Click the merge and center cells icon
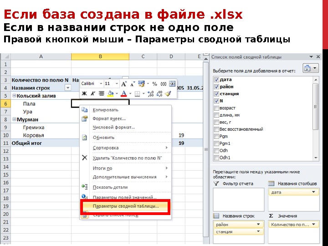The image size is (328, 246). [x=172, y=84]
